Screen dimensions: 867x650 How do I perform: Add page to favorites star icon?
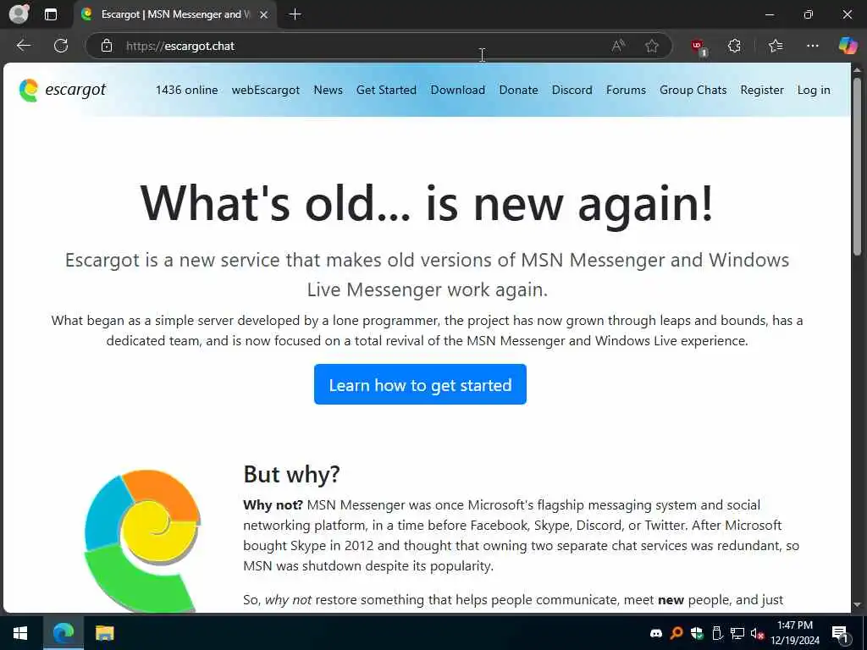tap(652, 46)
